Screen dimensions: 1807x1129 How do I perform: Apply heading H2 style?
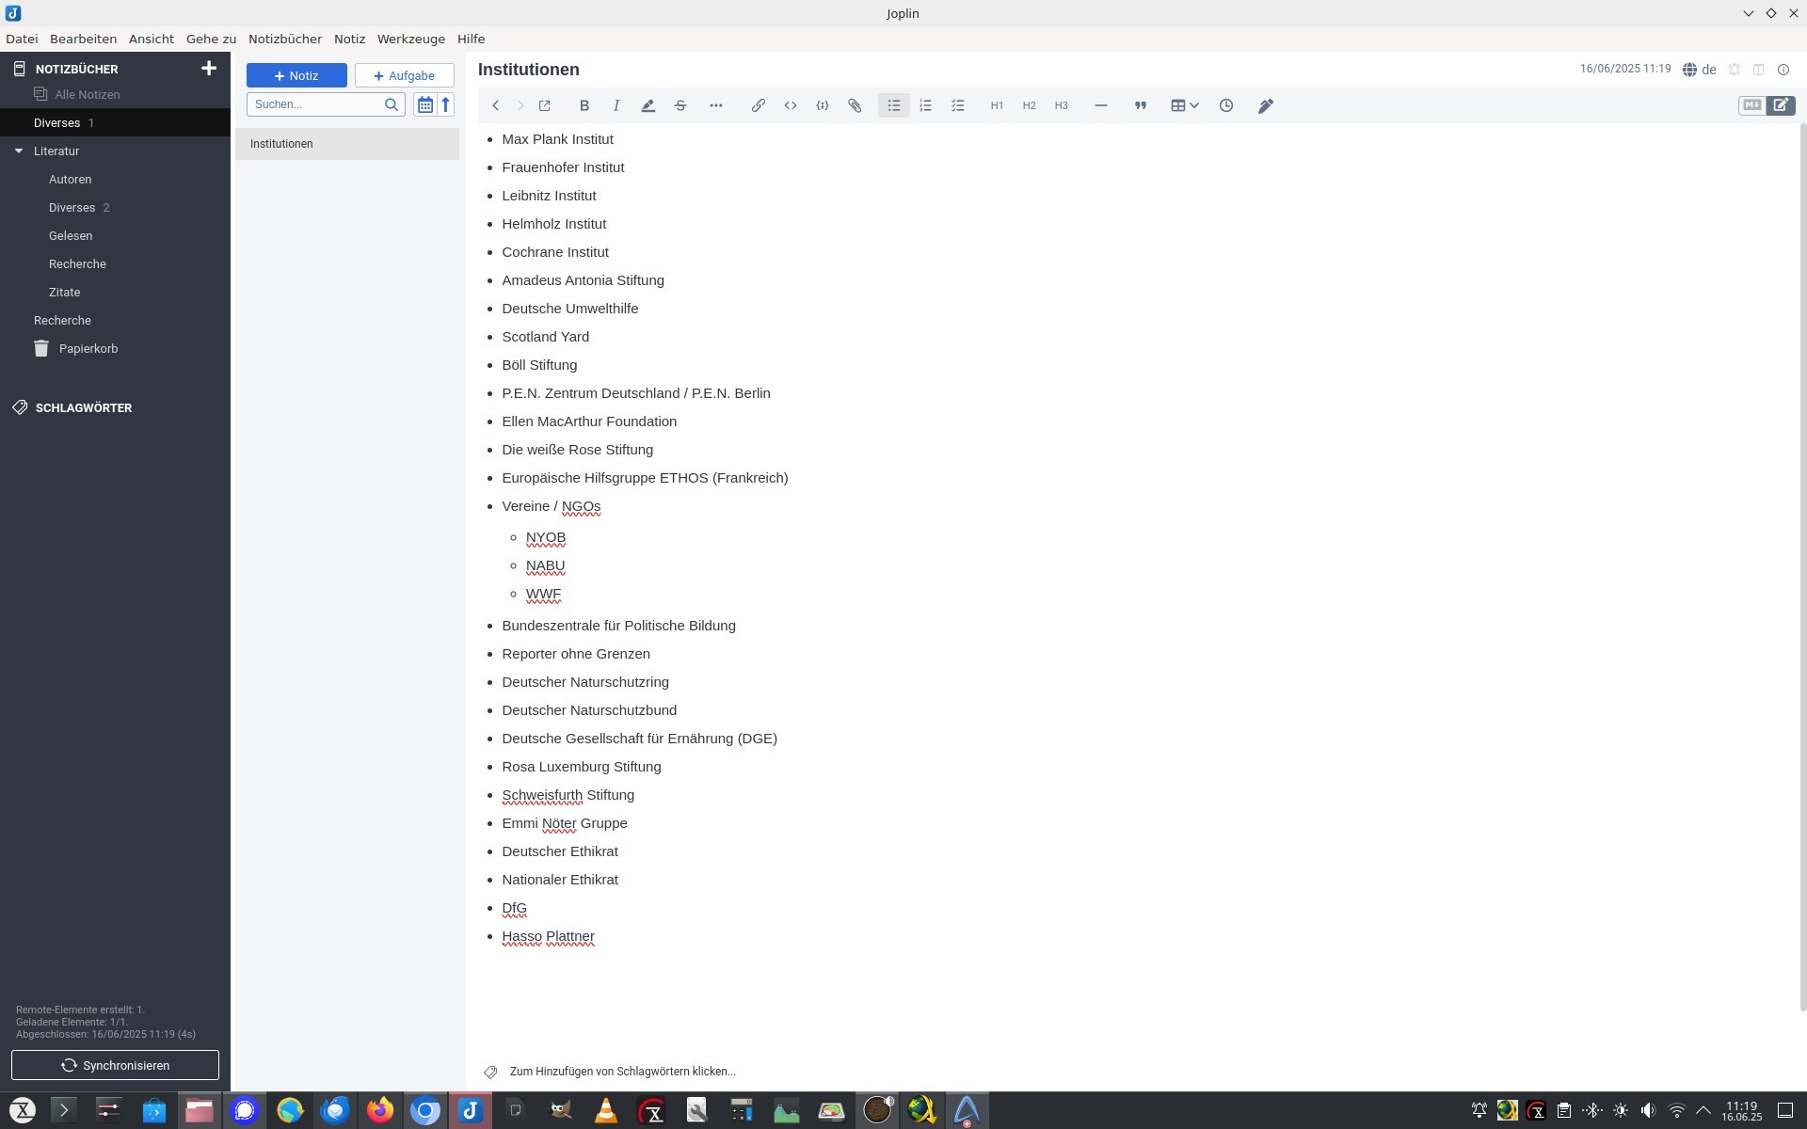click(x=1030, y=105)
